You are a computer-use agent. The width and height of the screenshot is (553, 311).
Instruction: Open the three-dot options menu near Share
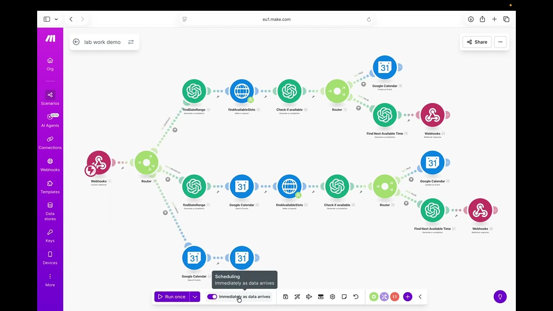coord(500,42)
